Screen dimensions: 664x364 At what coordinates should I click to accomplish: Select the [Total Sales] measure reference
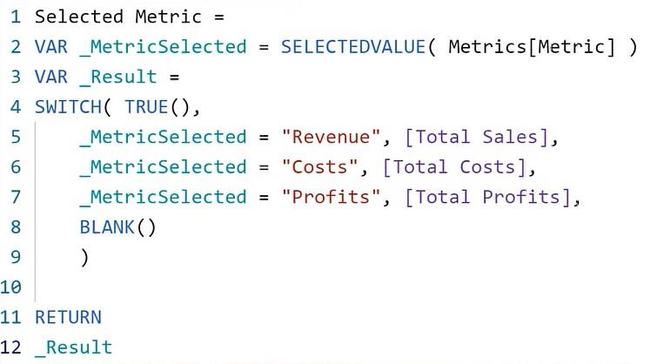point(477,137)
